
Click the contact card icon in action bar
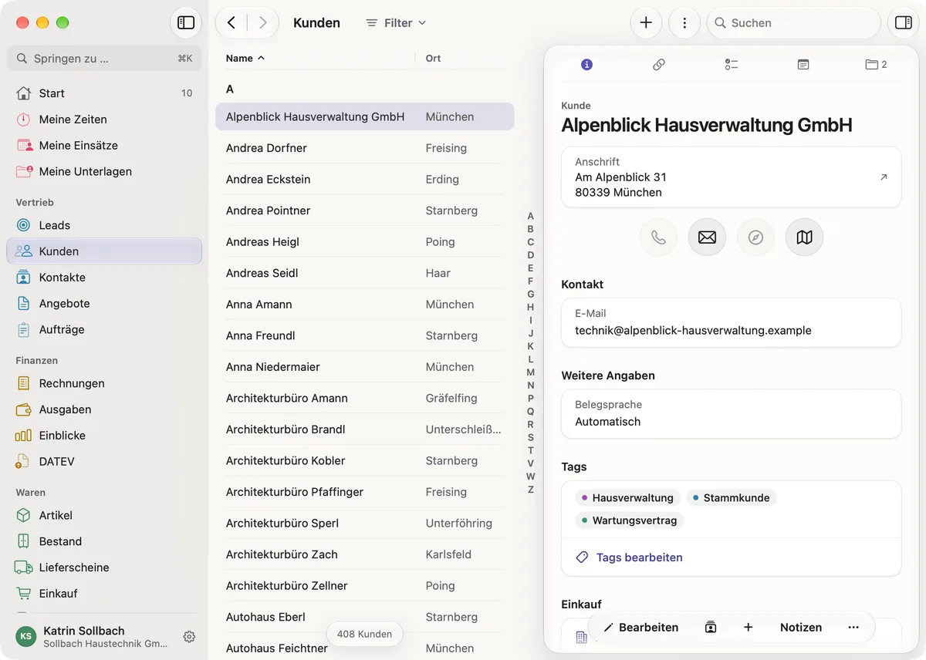pos(711,628)
